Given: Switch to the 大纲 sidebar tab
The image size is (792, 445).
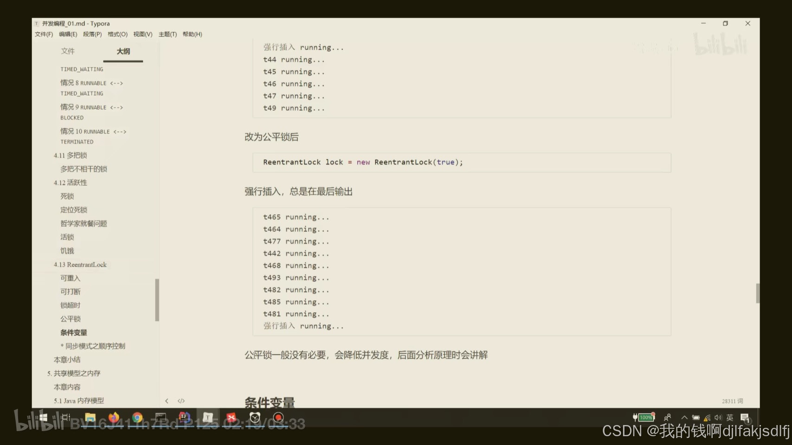Looking at the screenshot, I should [123, 51].
